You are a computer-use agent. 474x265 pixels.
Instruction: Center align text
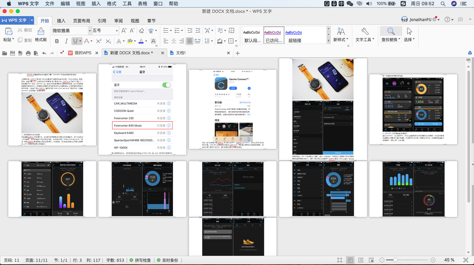(x=173, y=41)
